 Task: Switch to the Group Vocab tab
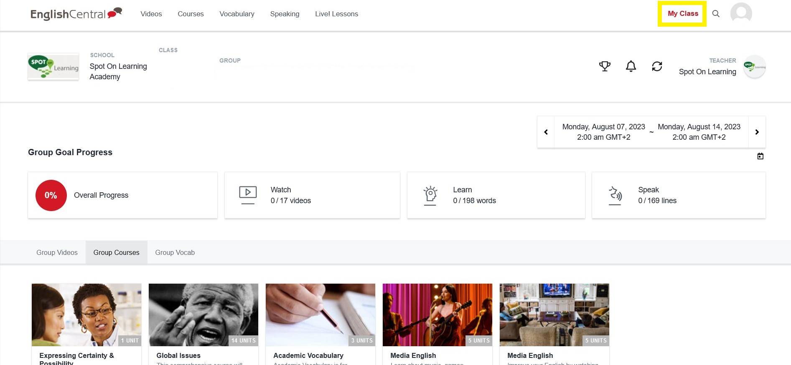[175, 252]
